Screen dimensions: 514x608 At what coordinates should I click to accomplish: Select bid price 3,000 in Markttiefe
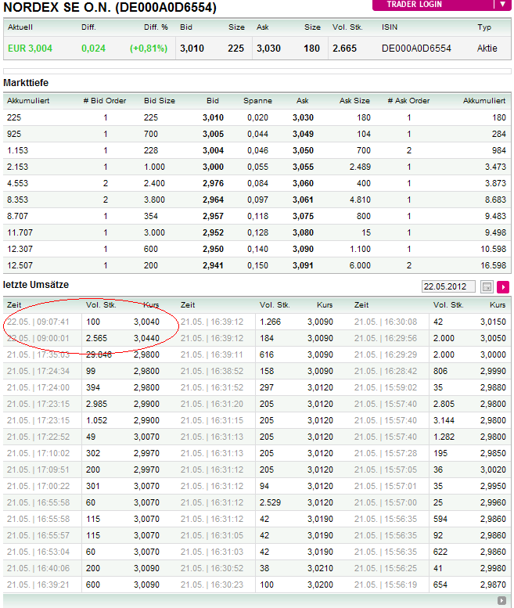point(213,167)
